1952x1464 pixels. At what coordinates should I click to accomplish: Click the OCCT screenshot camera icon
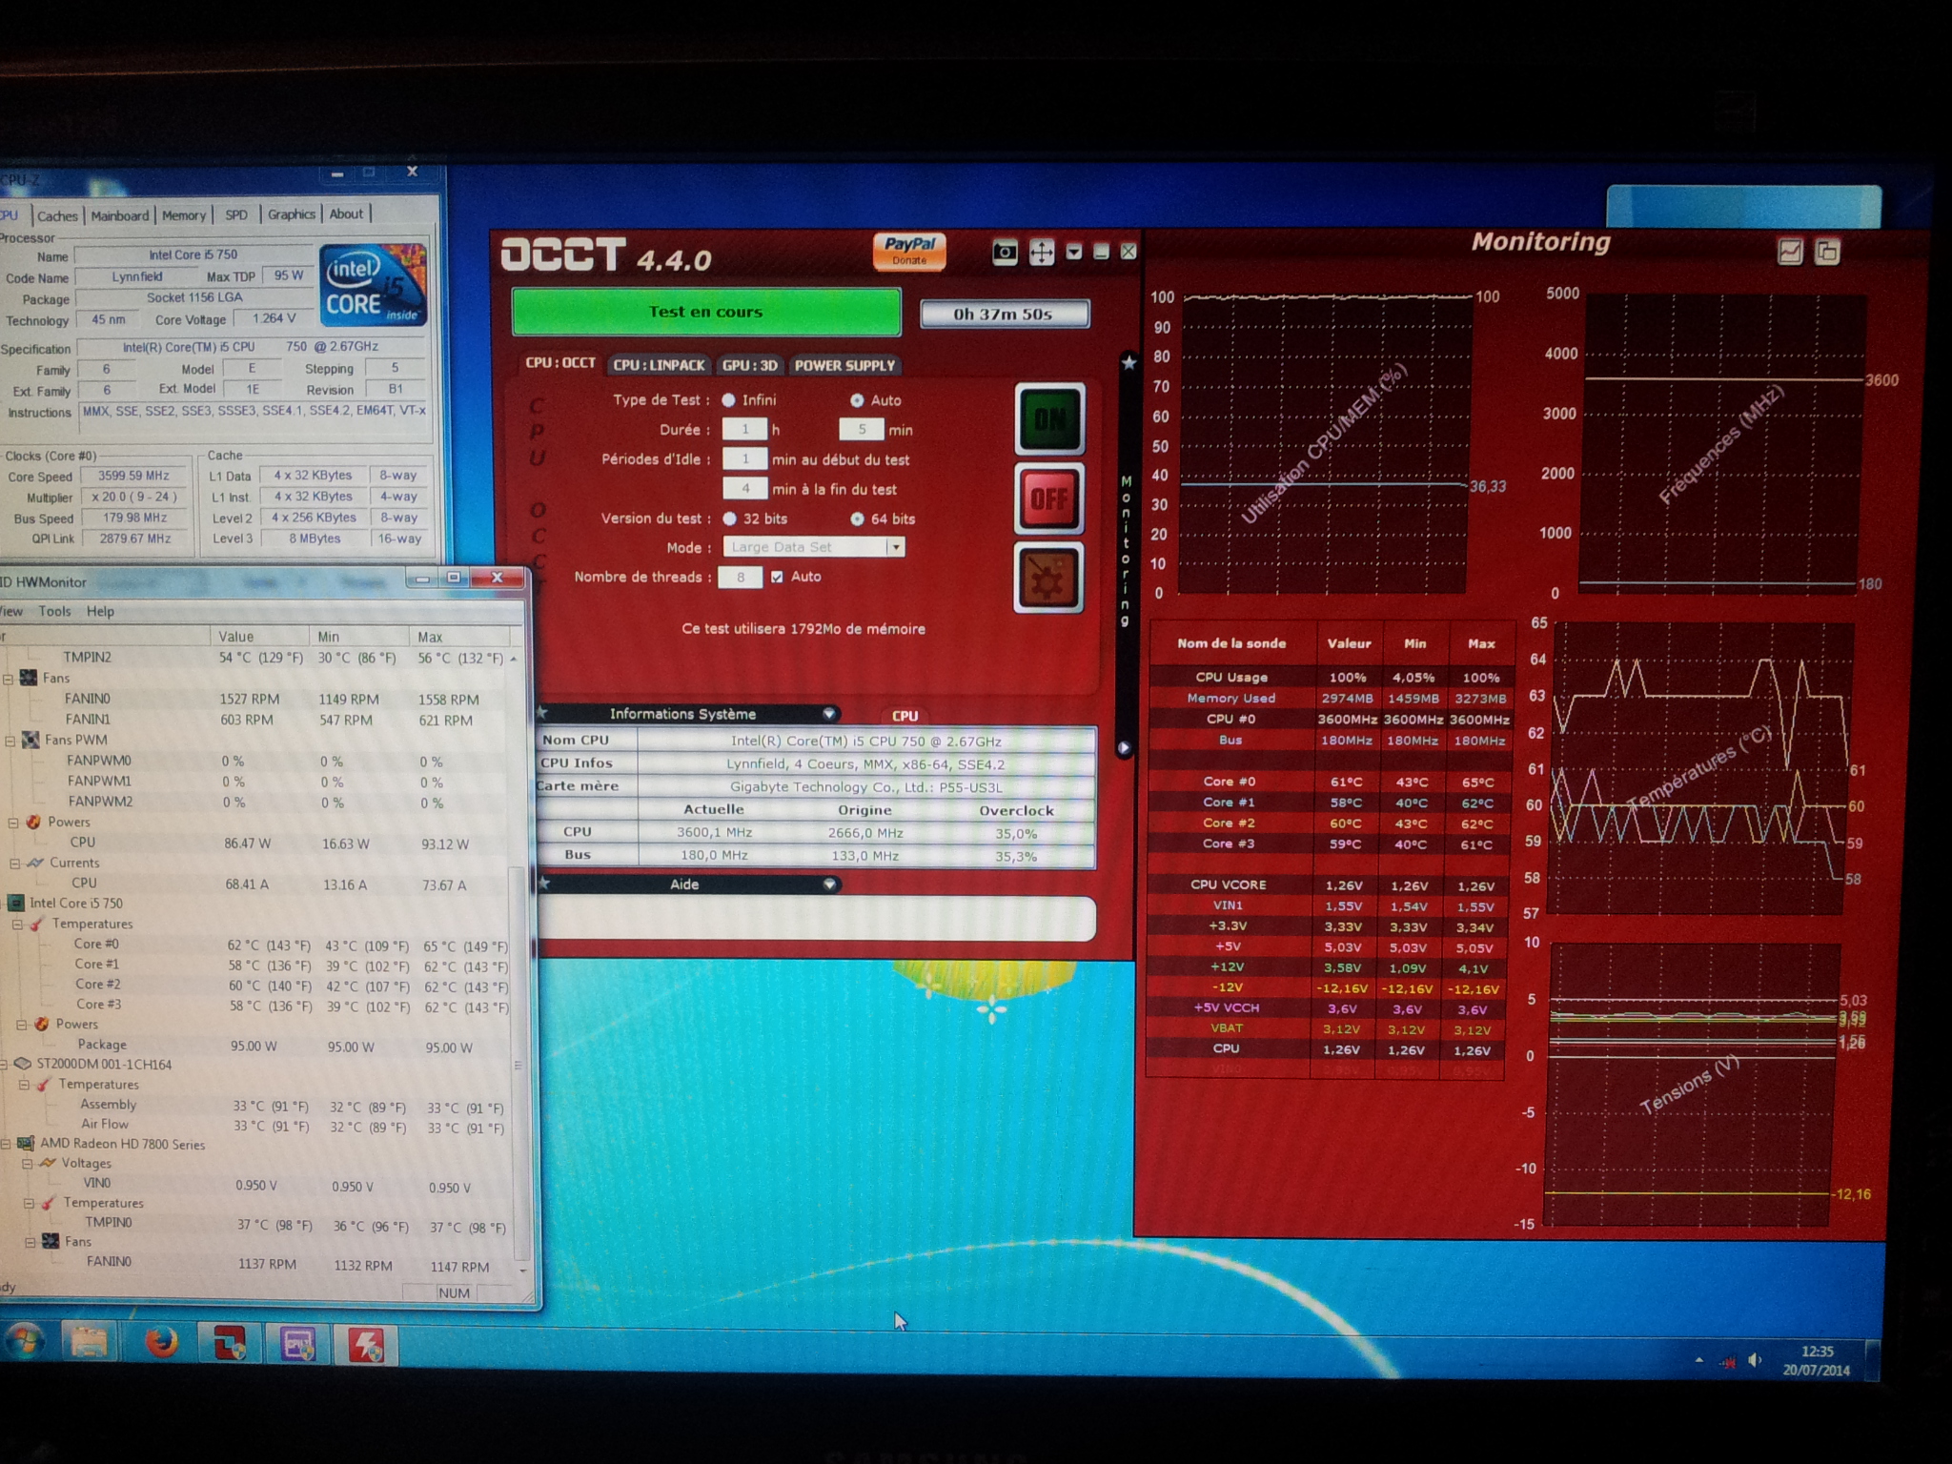coord(1005,253)
